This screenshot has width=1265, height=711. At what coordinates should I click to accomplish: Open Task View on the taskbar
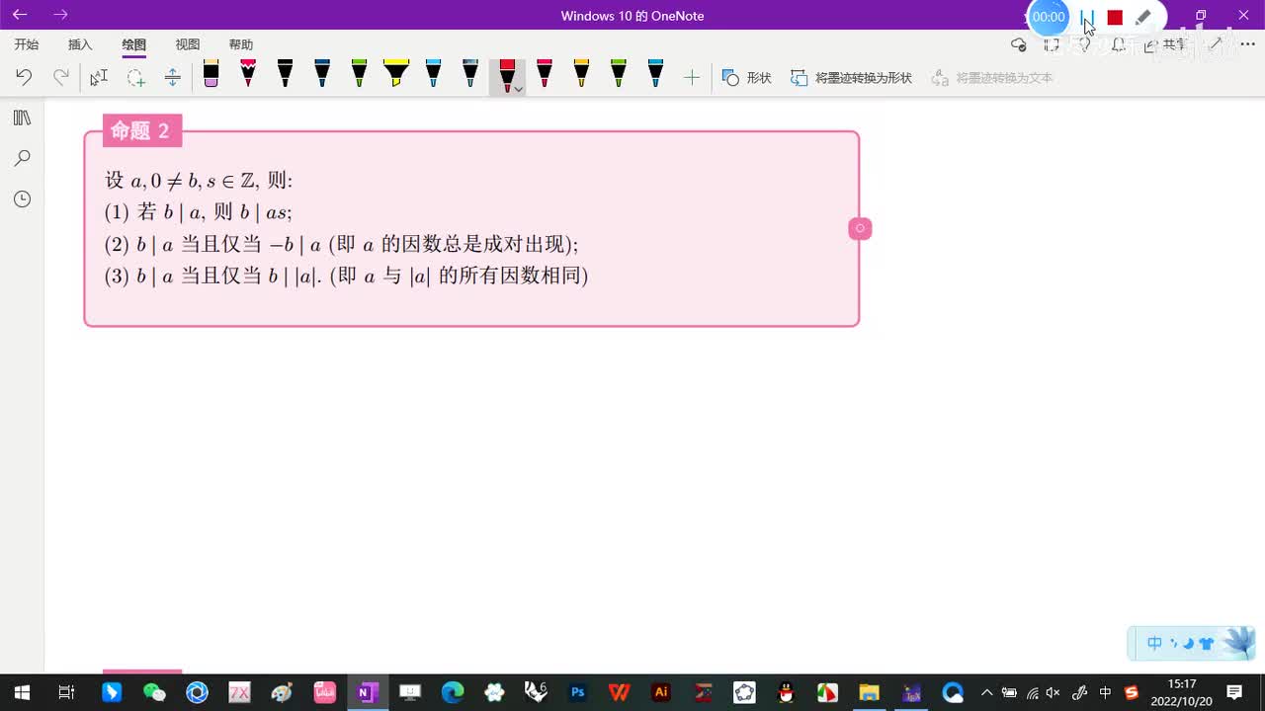tap(65, 692)
